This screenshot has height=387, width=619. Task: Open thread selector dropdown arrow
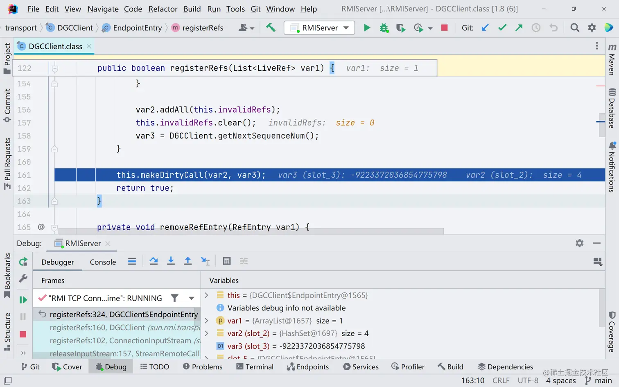pyautogui.click(x=191, y=298)
